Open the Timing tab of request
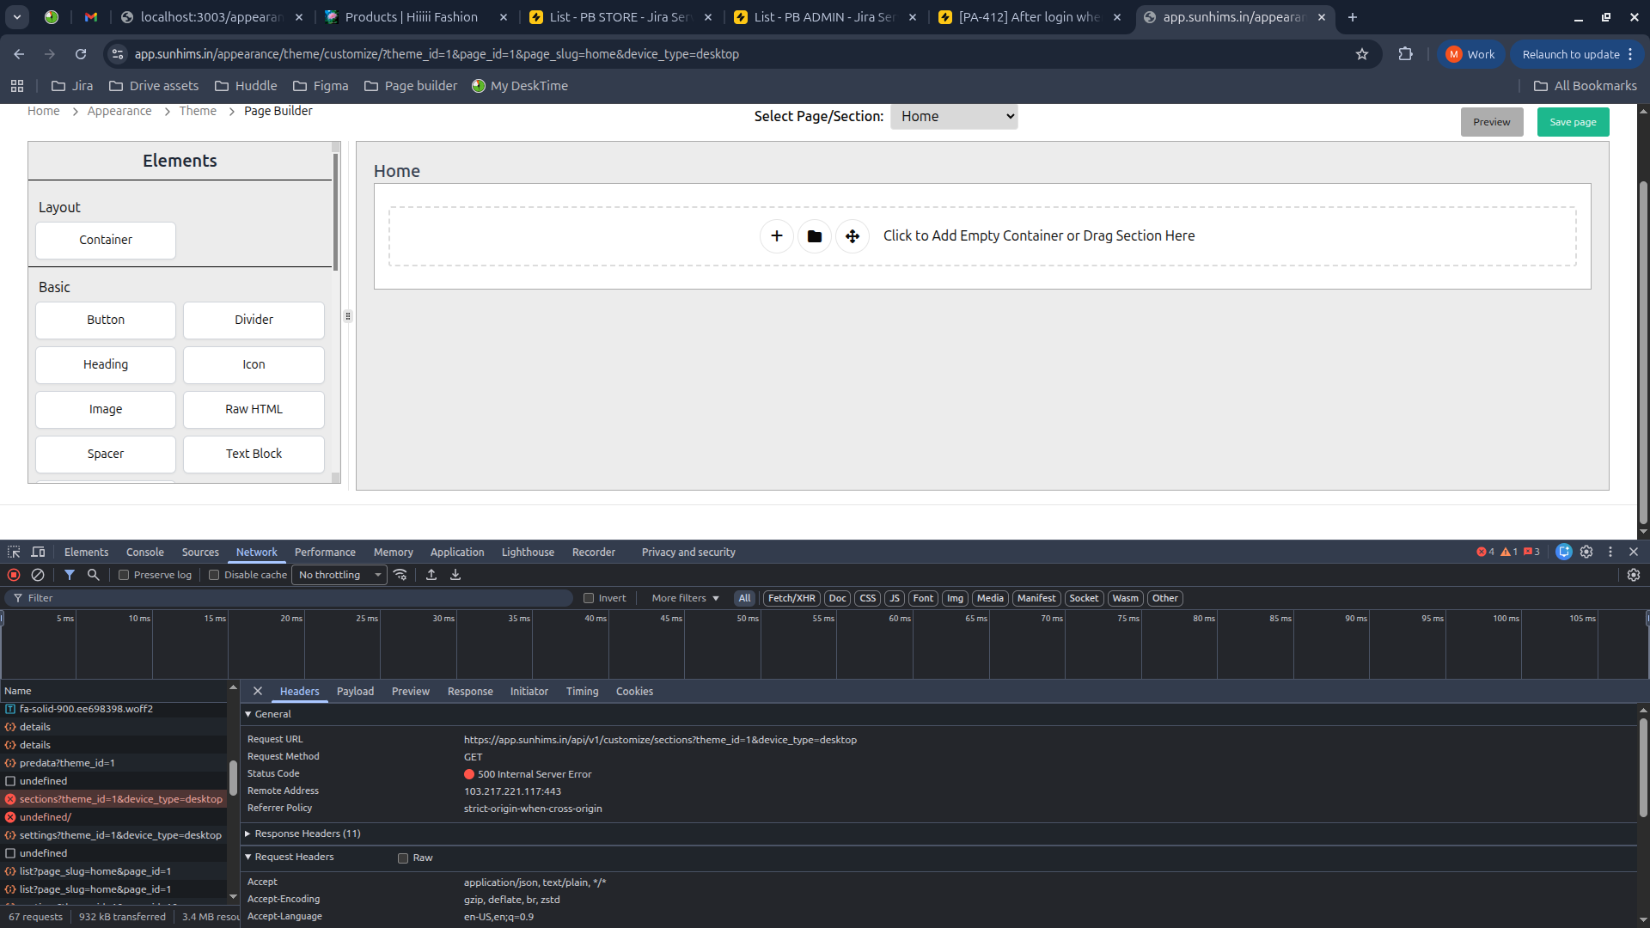 click(582, 691)
